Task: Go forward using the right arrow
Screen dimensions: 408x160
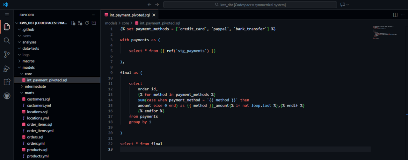Action: [157, 4]
